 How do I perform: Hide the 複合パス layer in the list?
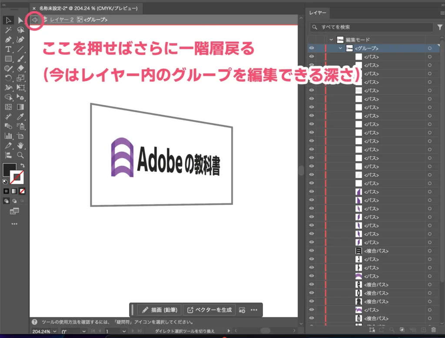coord(312,251)
